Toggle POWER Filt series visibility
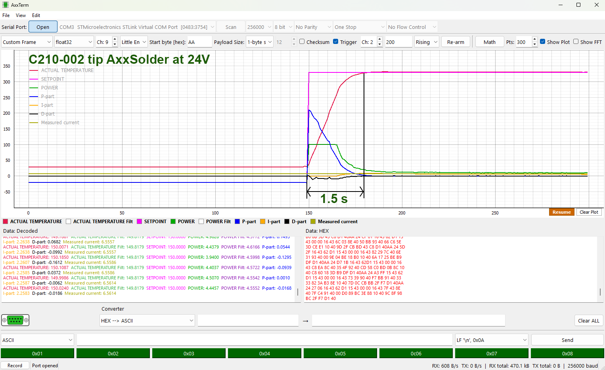605x370 pixels. tap(201, 222)
